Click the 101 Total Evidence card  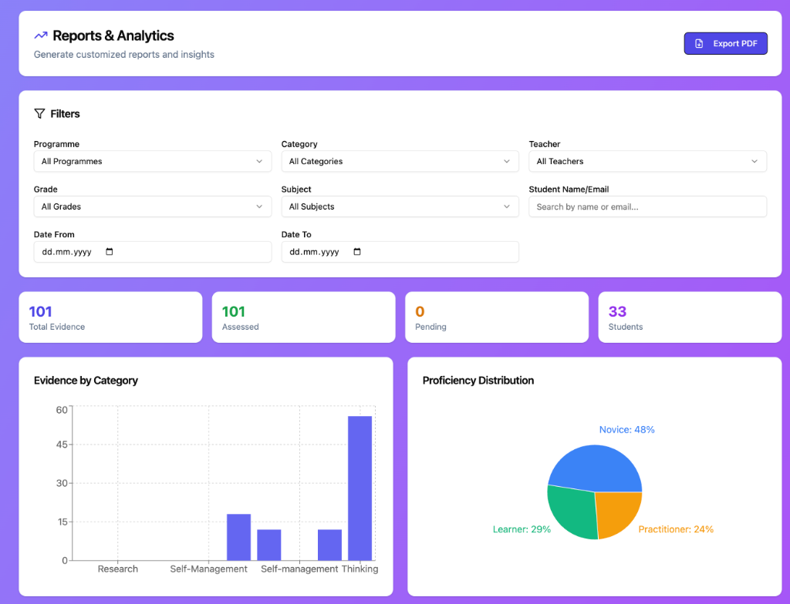click(x=110, y=317)
